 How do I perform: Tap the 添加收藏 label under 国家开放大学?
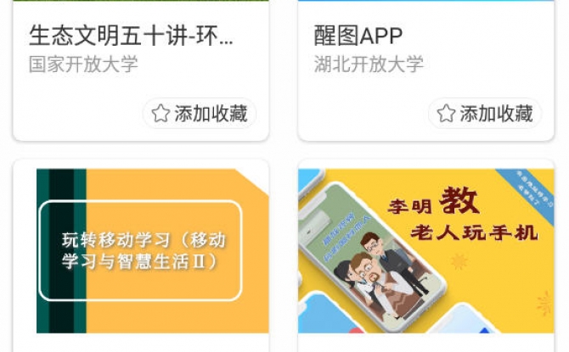click(x=211, y=114)
